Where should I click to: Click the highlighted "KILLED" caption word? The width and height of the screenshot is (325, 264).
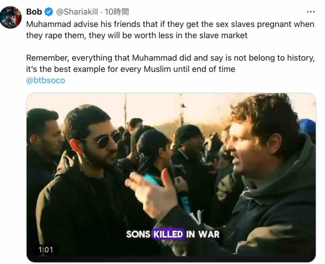pos(168,235)
